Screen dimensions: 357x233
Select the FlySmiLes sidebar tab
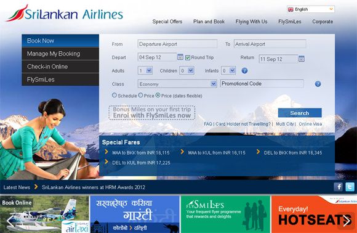(x=60, y=80)
